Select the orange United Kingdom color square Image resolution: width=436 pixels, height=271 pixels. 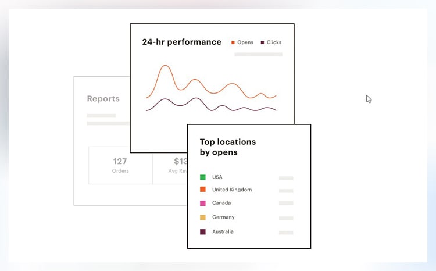203,190
